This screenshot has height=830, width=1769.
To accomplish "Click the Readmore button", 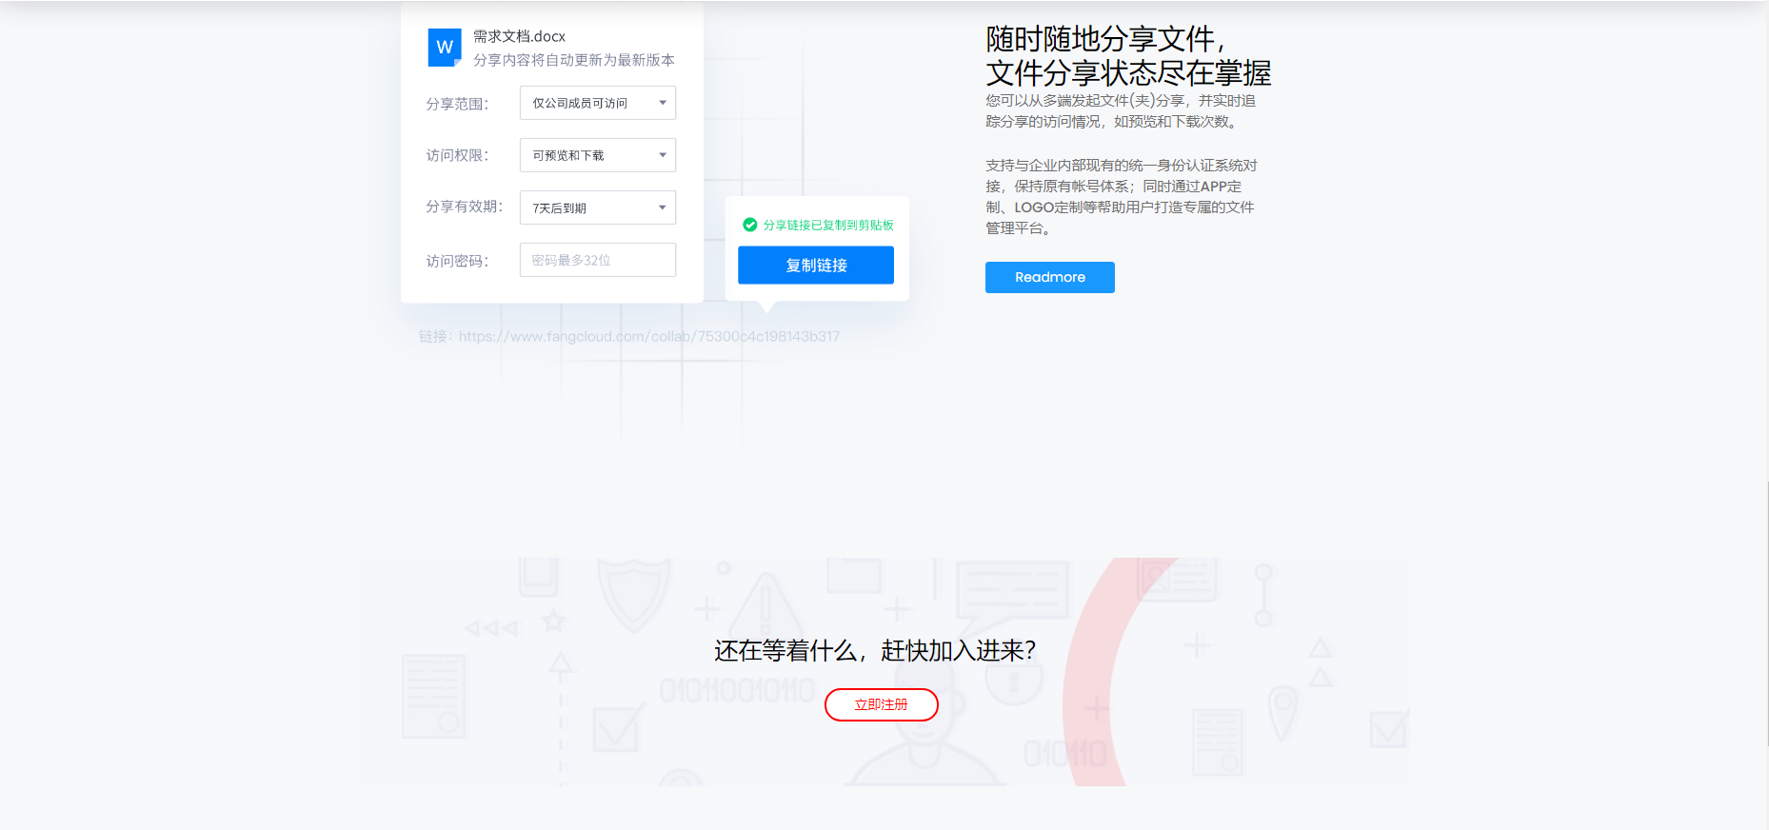I will coord(1049,277).
